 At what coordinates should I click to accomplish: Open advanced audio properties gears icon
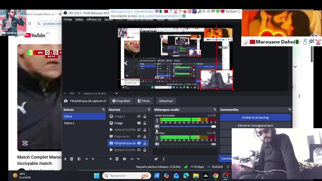[156, 159]
